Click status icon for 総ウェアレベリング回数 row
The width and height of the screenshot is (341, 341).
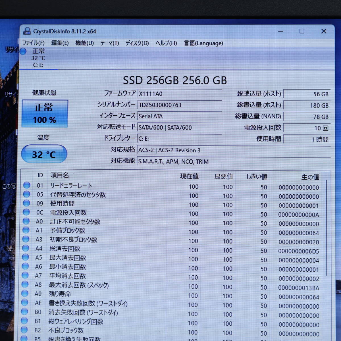[24, 321]
